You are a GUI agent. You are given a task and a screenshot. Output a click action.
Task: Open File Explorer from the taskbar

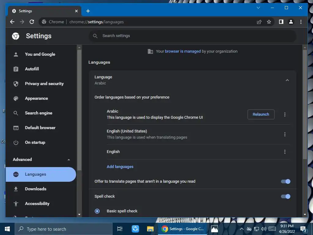click(150, 229)
